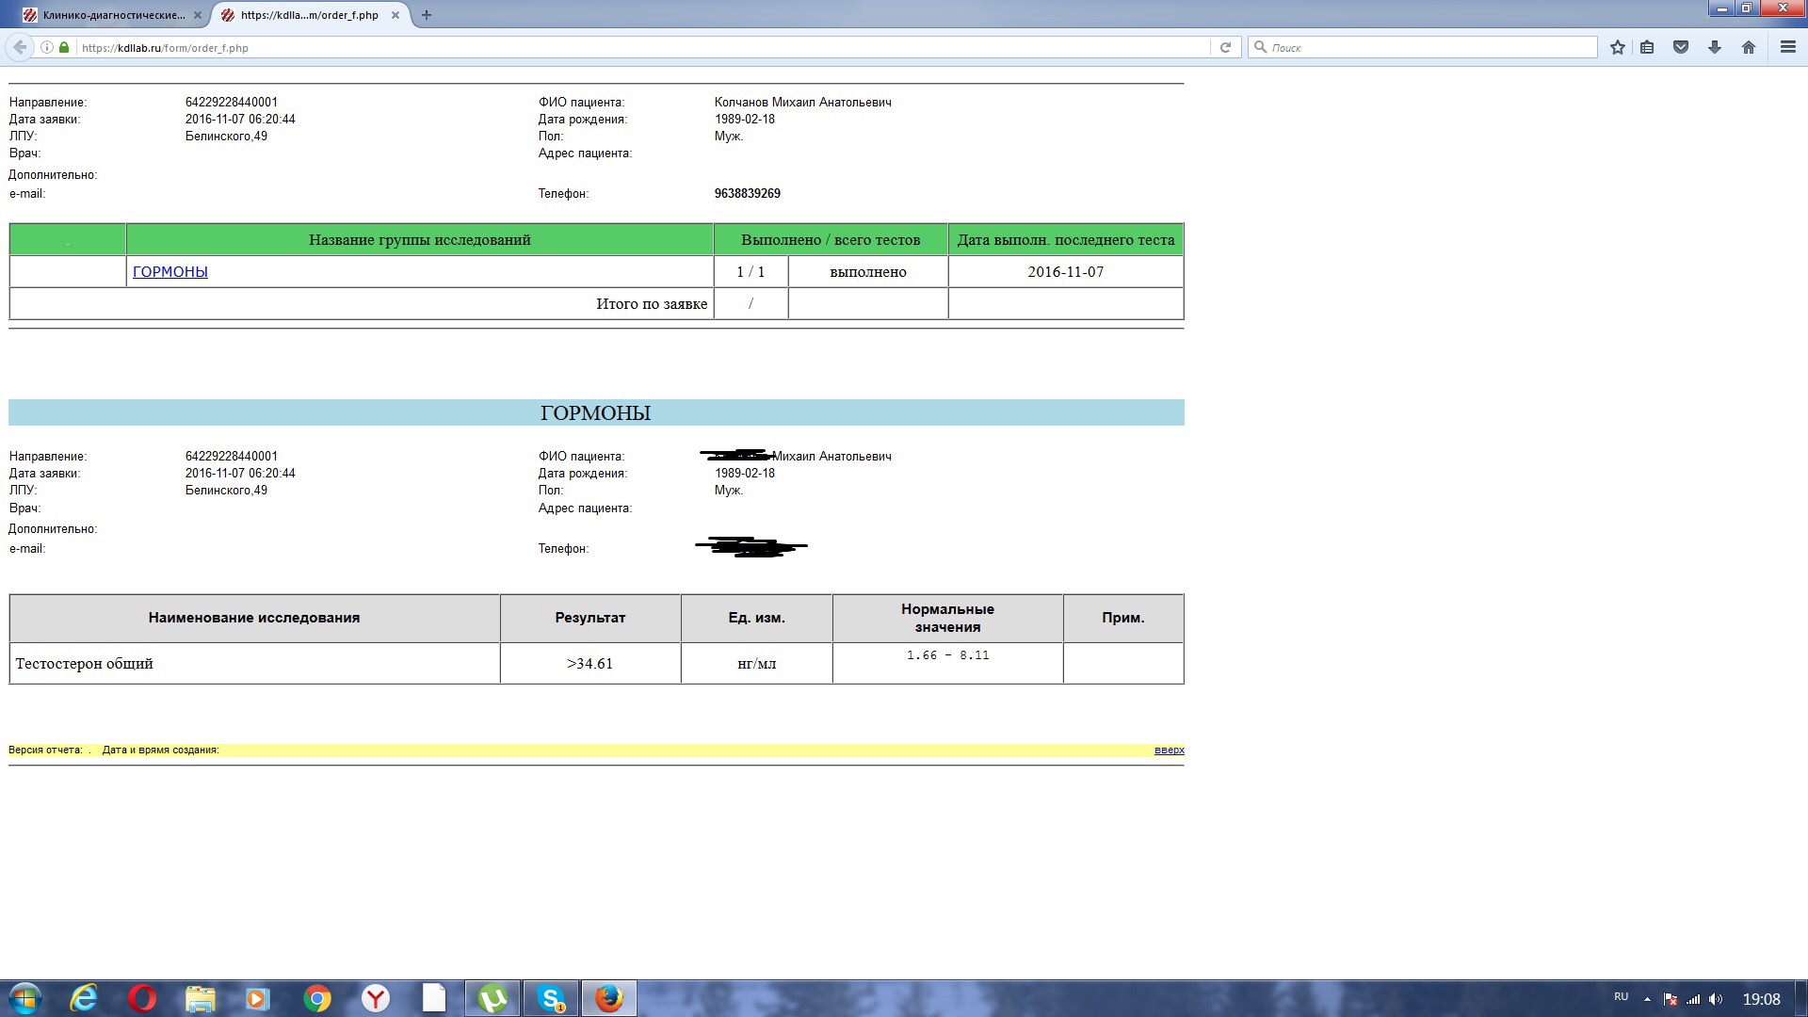The width and height of the screenshot is (1808, 1017).
Task: Click the Pocket save icon
Action: [1681, 47]
